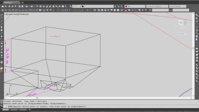Image resolution: width=199 pixels, height=112 pixels.
Task: Click the Redo arrow icon
Action: tap(32, 6)
